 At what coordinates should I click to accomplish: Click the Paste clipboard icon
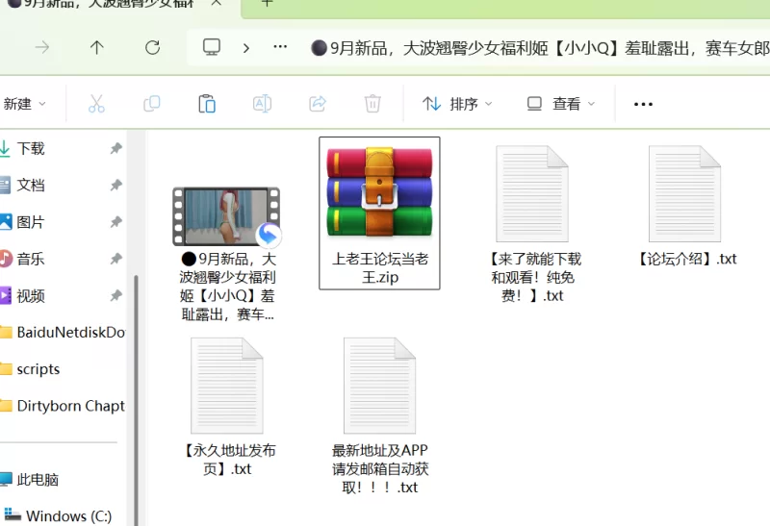point(206,104)
